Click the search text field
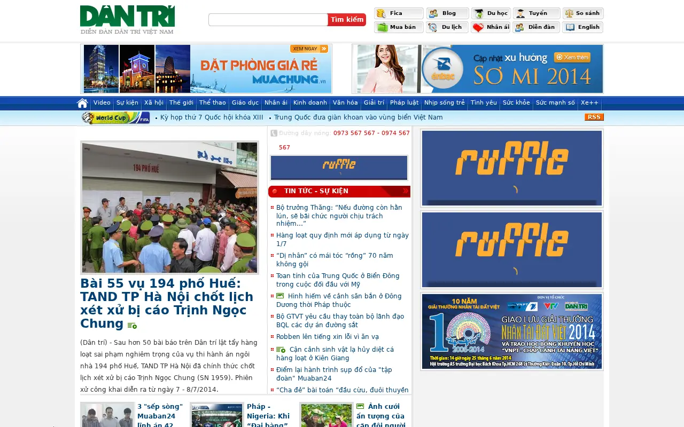The width and height of the screenshot is (684, 427). pyautogui.click(x=268, y=20)
